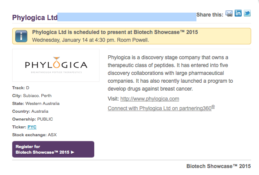Click the Share this label

(210, 15)
